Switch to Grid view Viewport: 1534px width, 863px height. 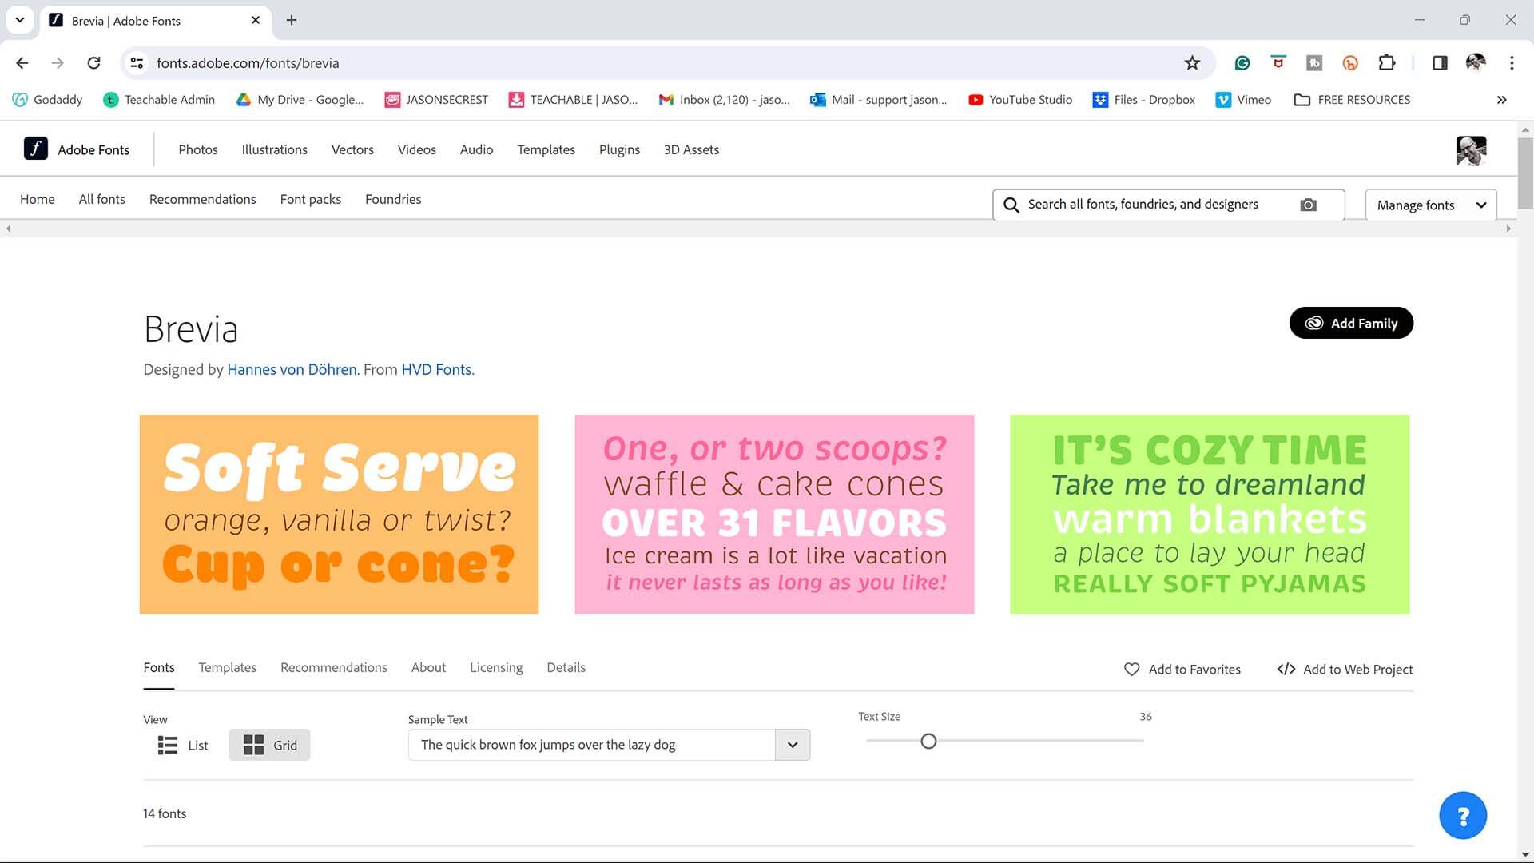[x=269, y=746]
